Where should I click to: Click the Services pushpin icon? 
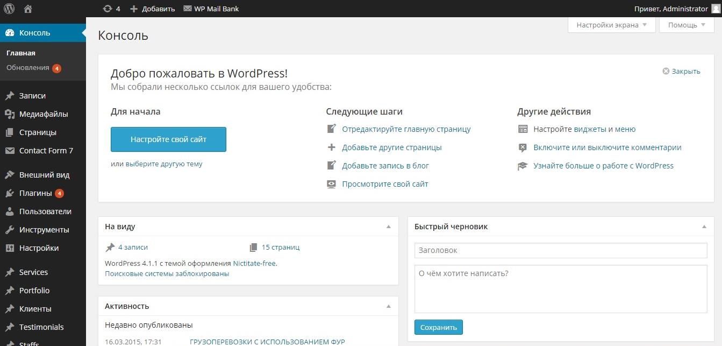click(x=10, y=272)
